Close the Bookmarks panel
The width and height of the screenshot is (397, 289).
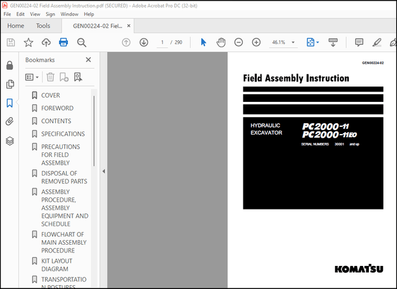pyautogui.click(x=88, y=60)
